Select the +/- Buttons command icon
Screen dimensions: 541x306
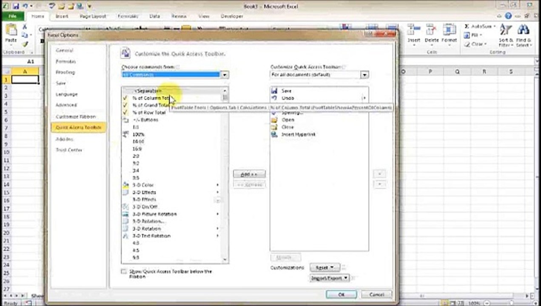click(x=125, y=120)
